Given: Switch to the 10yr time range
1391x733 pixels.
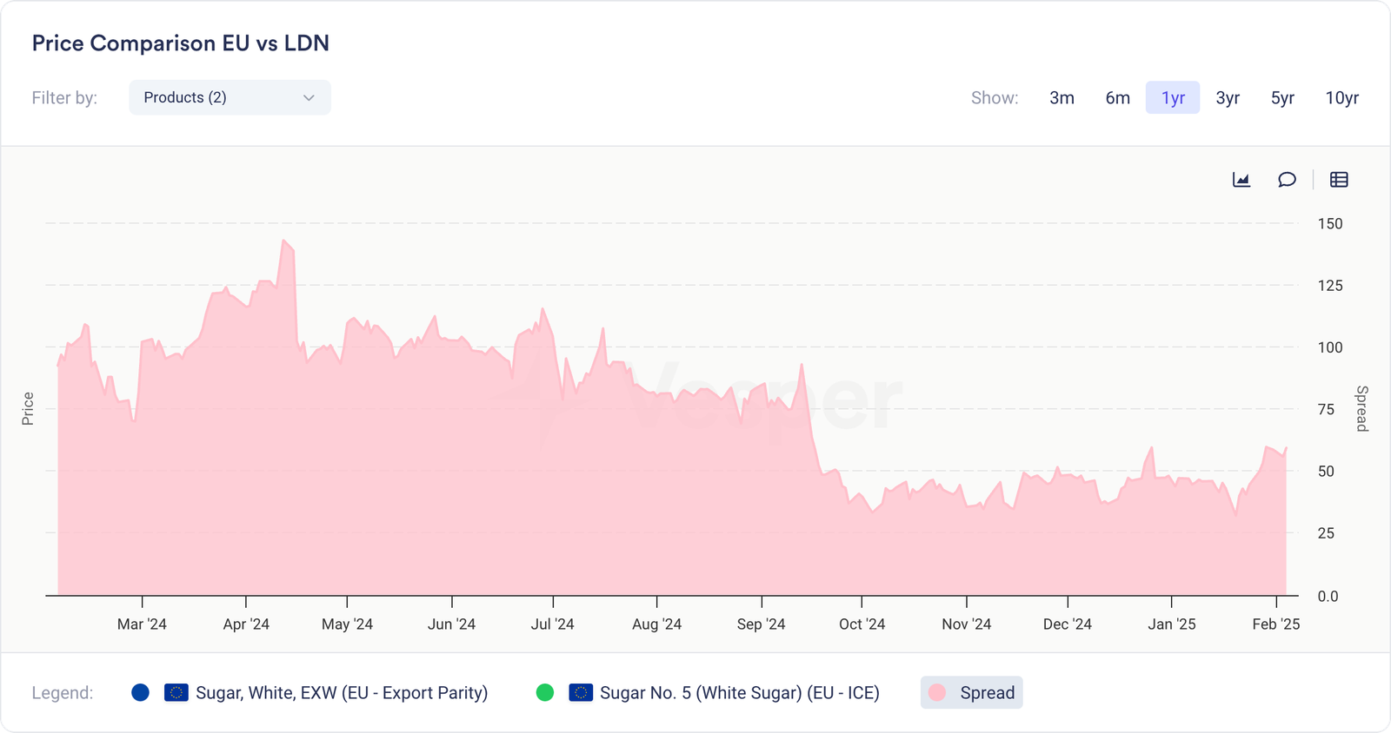Looking at the screenshot, I should tap(1341, 98).
